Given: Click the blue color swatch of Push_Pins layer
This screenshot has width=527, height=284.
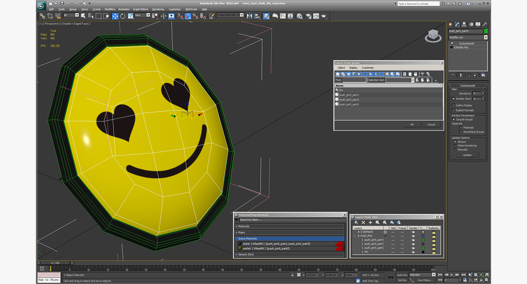Looking at the screenshot, I should click(423, 236).
